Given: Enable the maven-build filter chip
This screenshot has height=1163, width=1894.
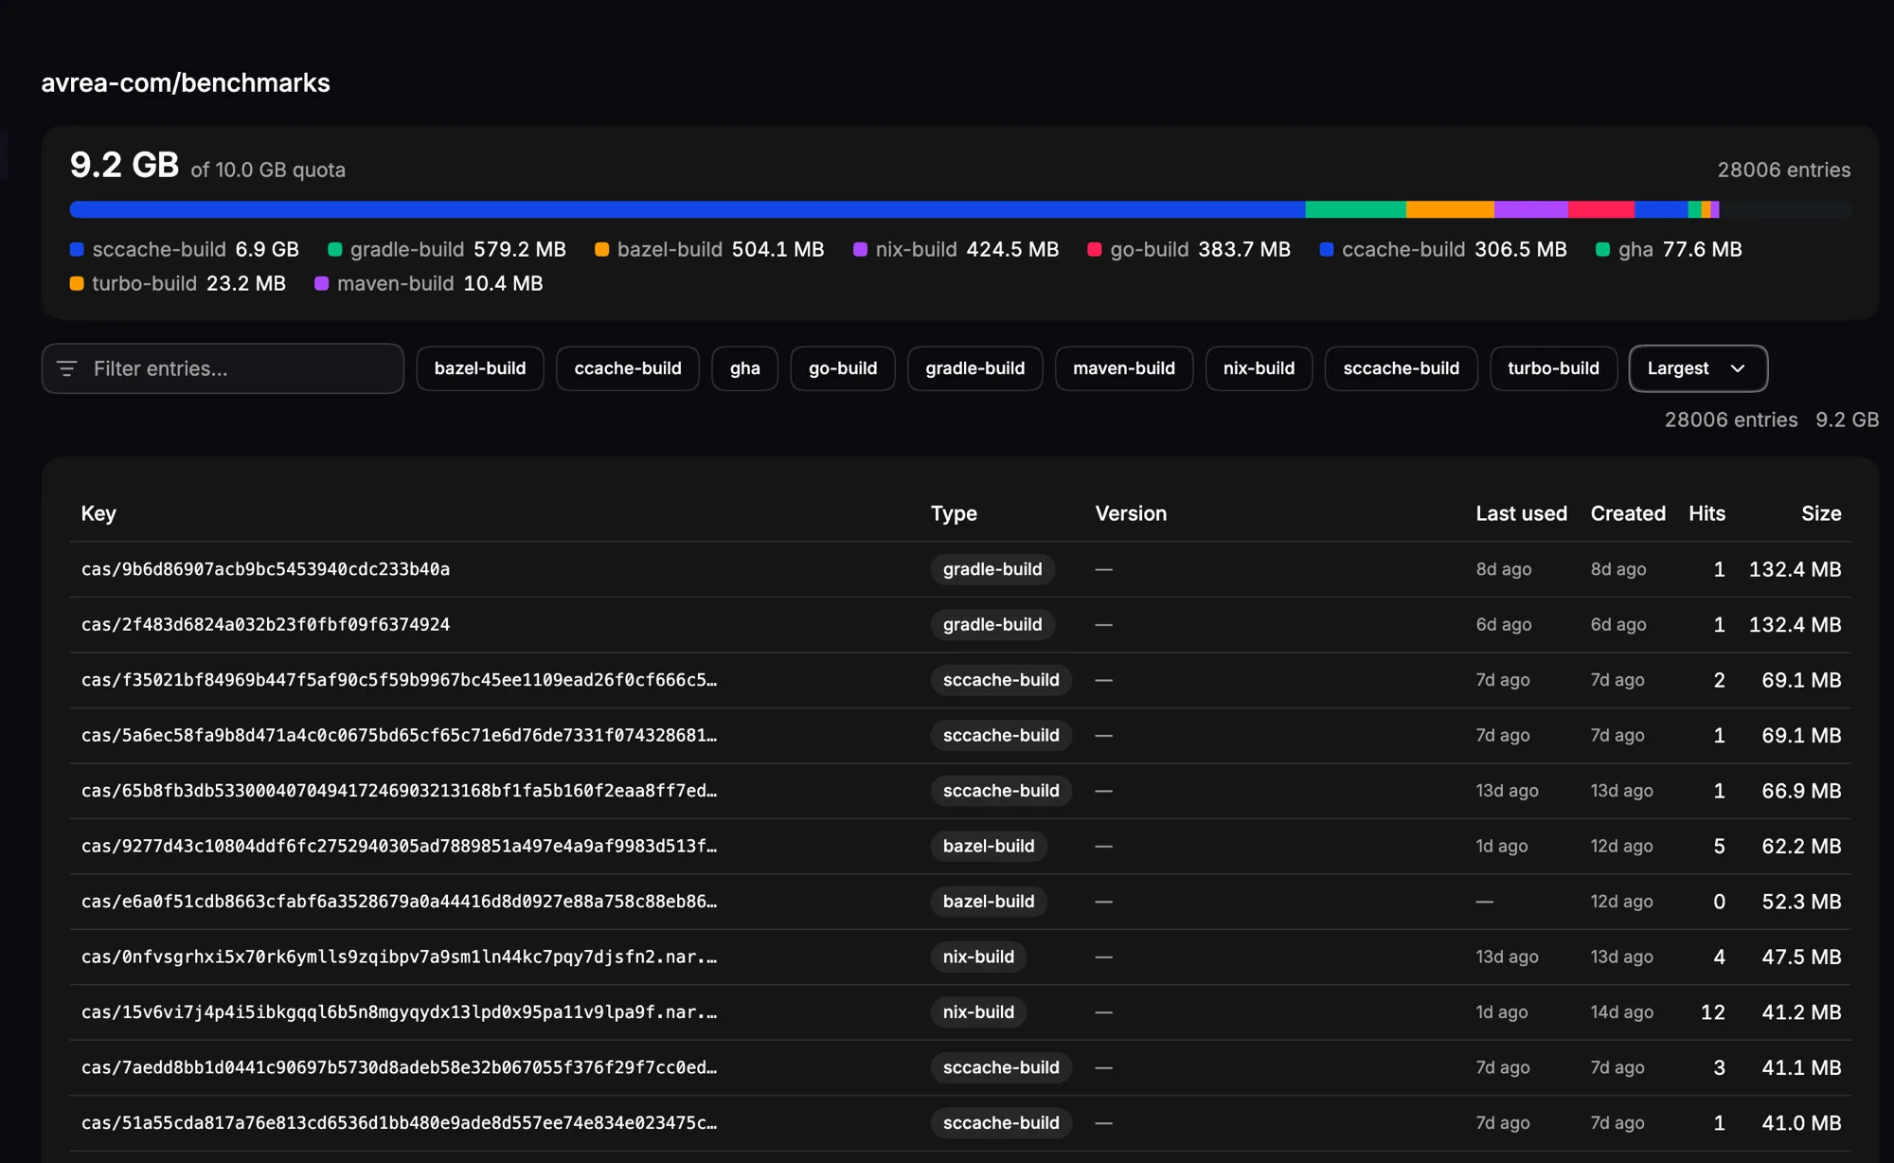Looking at the screenshot, I should 1124,368.
